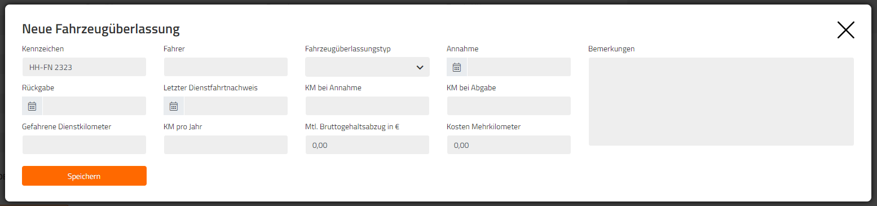Select the KM bei Annahme field
Screen dimensions: 877x206
click(367, 106)
